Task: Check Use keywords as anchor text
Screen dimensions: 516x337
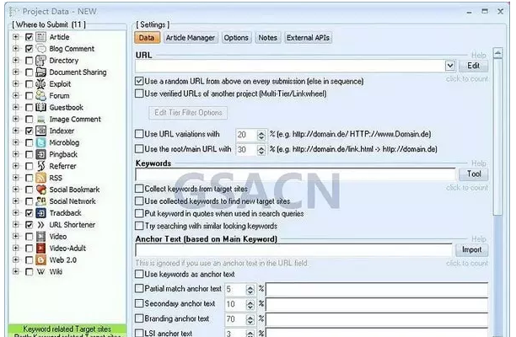Action: click(x=139, y=274)
